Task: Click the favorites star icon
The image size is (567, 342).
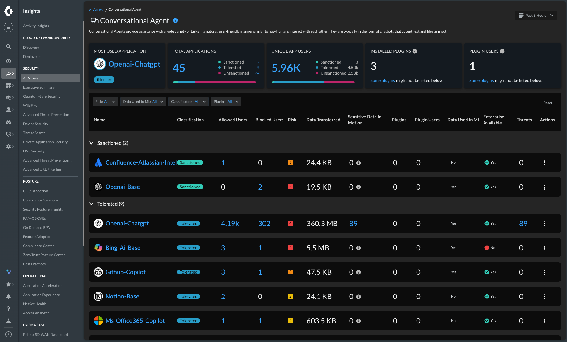Action: click(x=9, y=284)
